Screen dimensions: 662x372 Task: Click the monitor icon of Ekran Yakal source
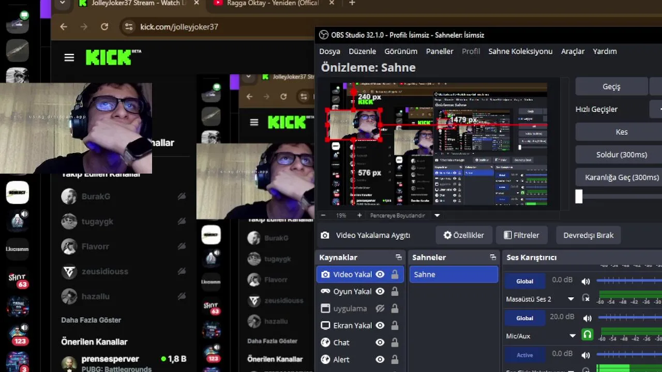tap(325, 326)
